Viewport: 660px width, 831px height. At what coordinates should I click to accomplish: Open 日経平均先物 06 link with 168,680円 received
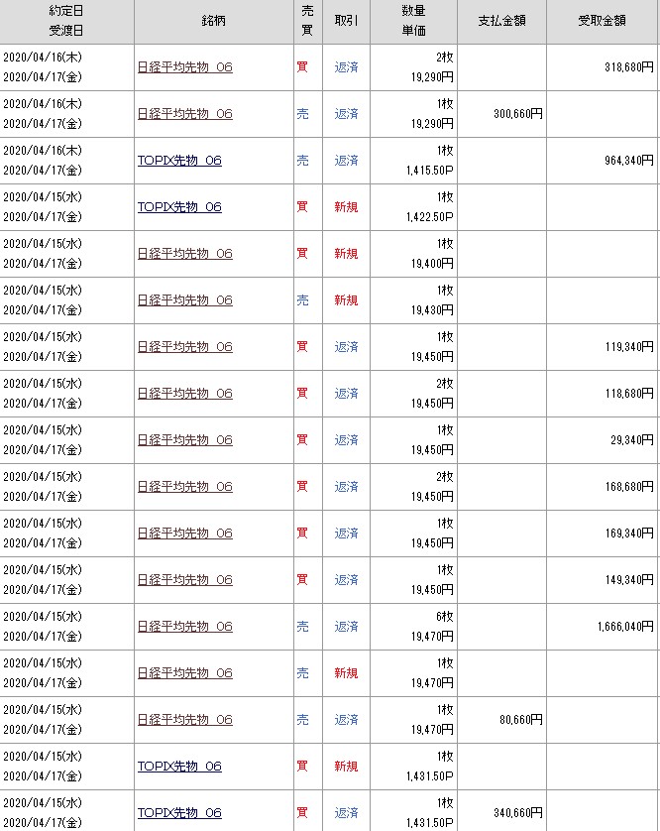click(x=184, y=487)
